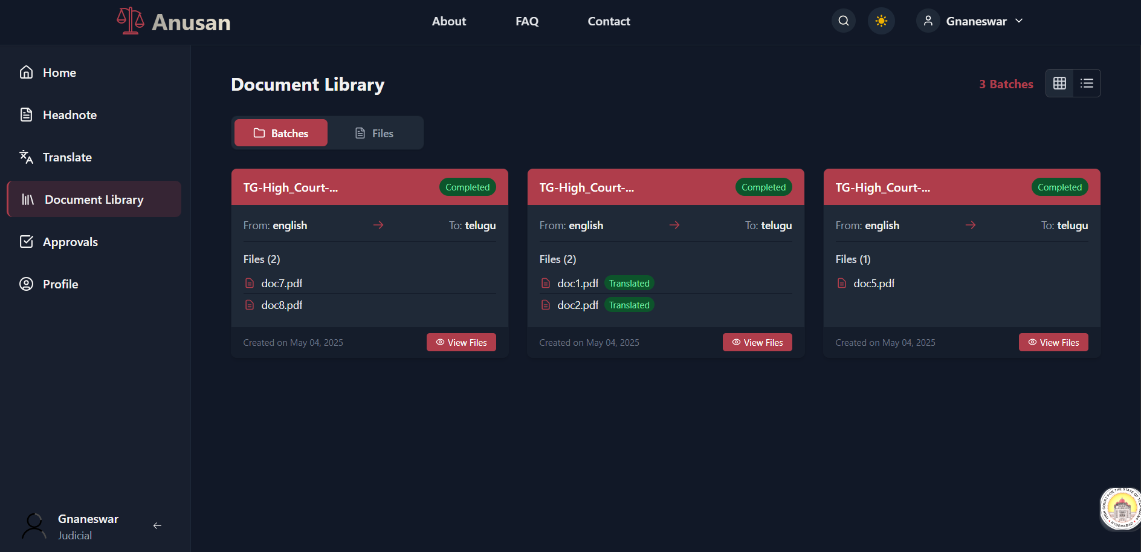The image size is (1141, 552).
Task: Open the Gnaneswar account dropdown
Action: click(970, 21)
